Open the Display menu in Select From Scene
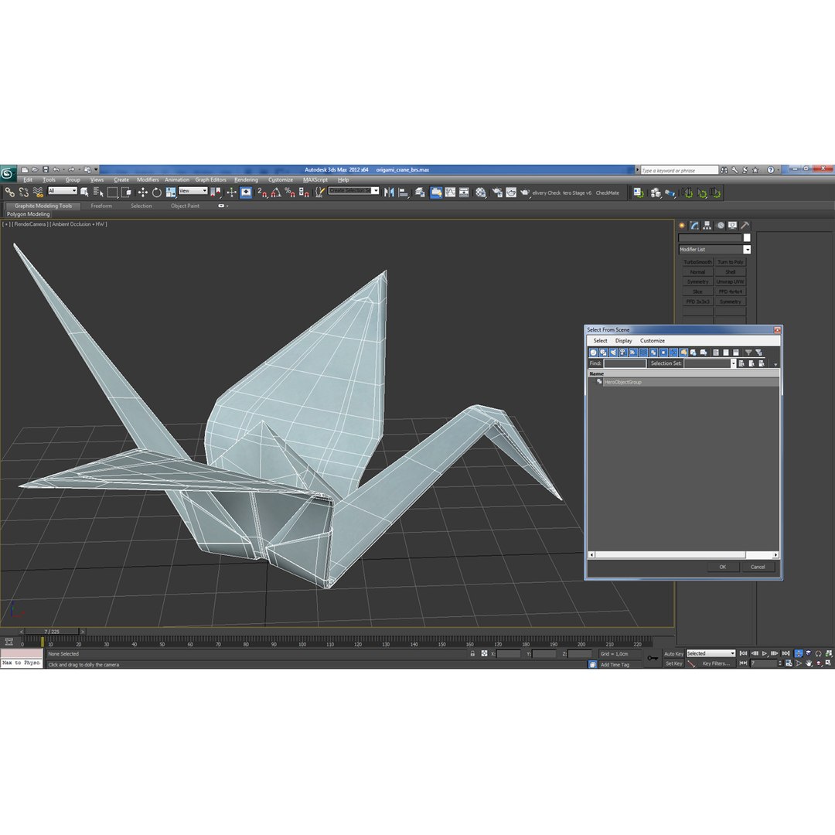 [x=624, y=341]
